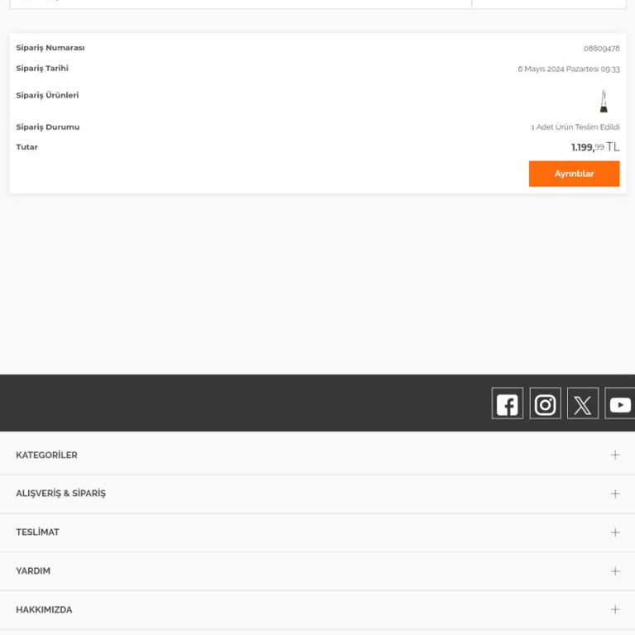The image size is (635, 635).
Task: Click the Sipariş Durumu label
Action: pos(48,127)
